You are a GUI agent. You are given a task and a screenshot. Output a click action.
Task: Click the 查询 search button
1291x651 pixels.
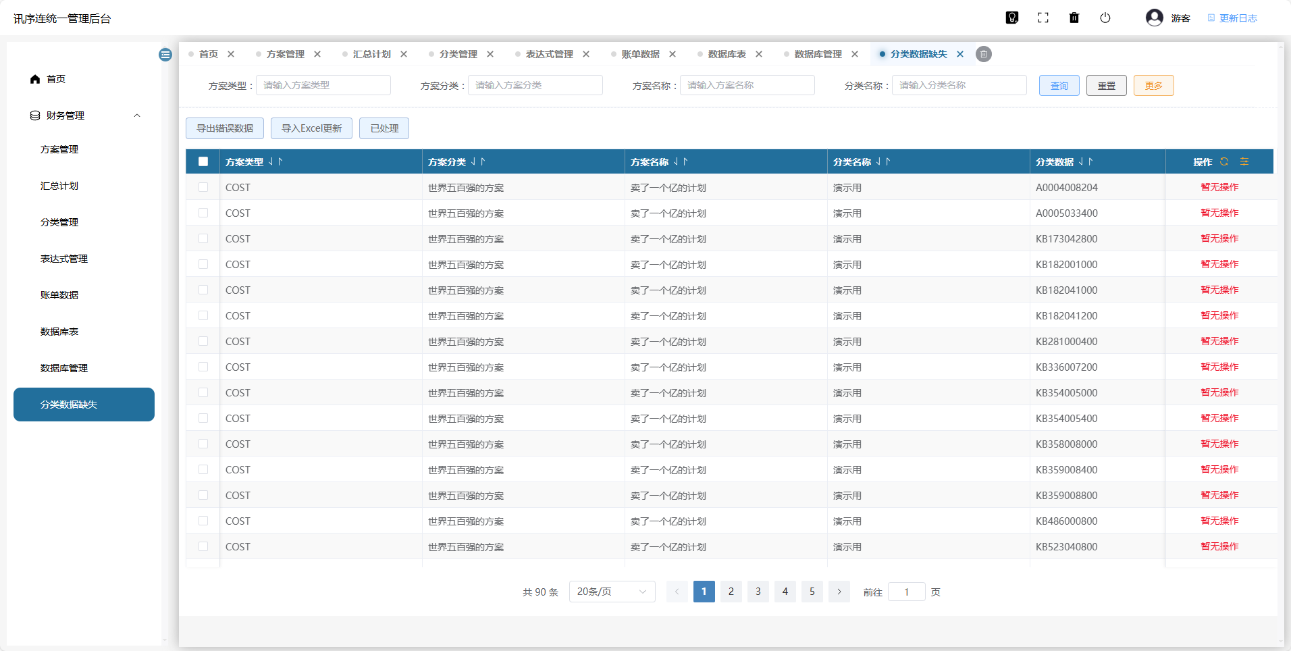point(1059,86)
